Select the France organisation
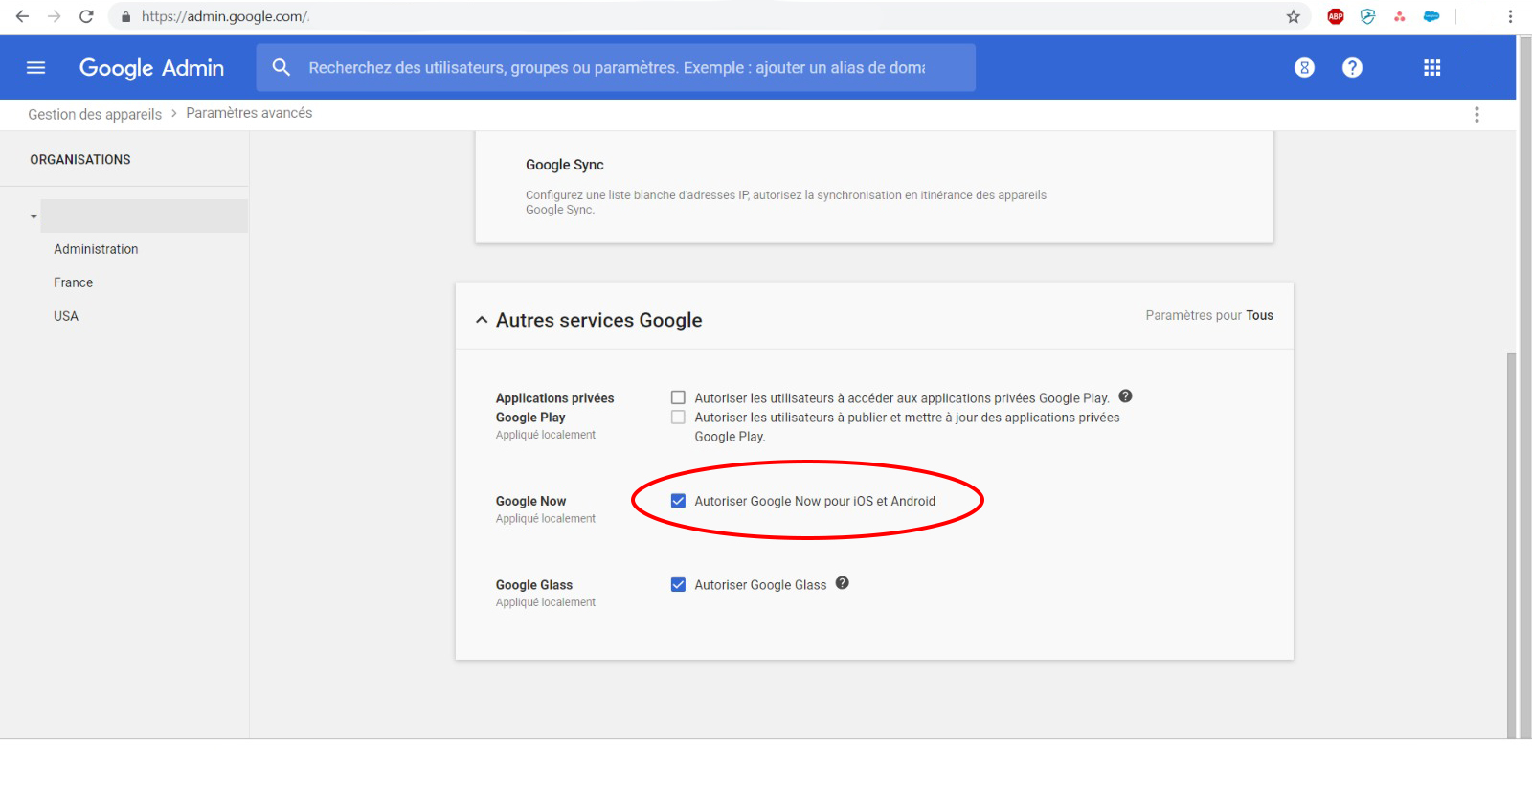Image resolution: width=1532 pixels, height=791 pixels. [x=74, y=282]
